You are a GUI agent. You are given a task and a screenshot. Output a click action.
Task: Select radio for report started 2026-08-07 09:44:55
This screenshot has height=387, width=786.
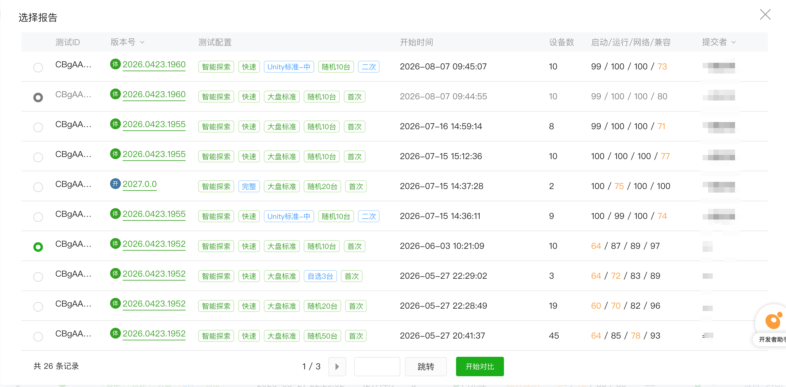pos(38,97)
